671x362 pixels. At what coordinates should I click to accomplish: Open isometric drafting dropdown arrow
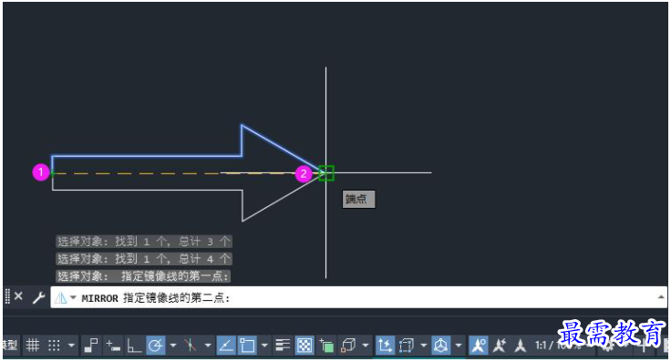pos(208,346)
